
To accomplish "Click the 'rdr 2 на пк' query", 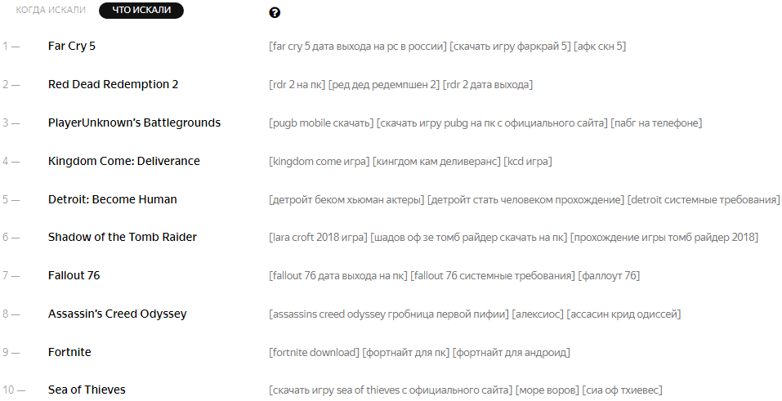I will [297, 85].
